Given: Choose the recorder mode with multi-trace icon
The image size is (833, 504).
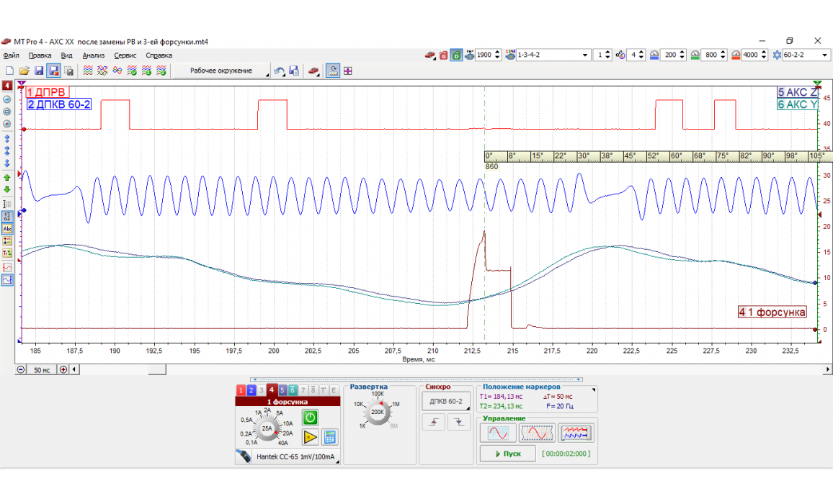Looking at the screenshot, I should tap(576, 433).
